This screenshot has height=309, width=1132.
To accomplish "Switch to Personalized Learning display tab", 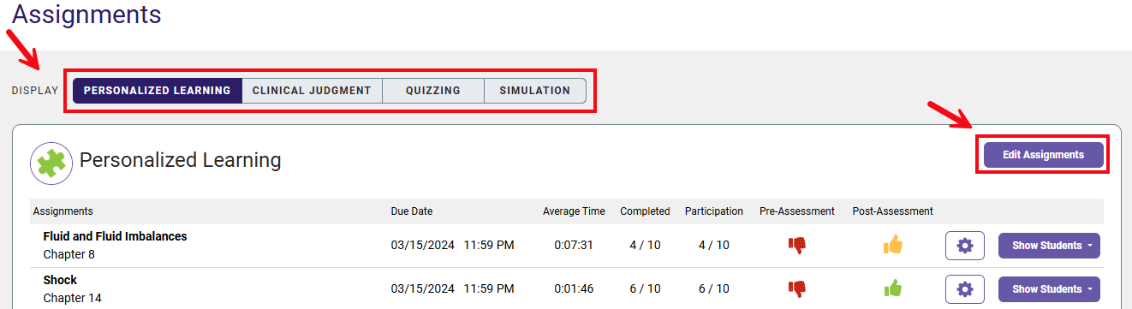I will 157,91.
